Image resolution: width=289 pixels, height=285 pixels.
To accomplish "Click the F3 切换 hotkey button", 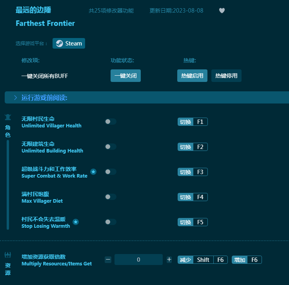I will point(193,172).
